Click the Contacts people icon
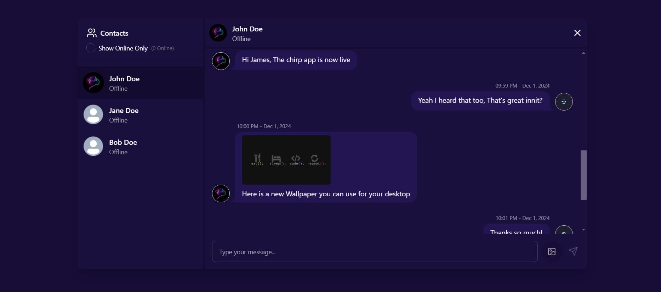This screenshot has width=661, height=292. (91, 33)
